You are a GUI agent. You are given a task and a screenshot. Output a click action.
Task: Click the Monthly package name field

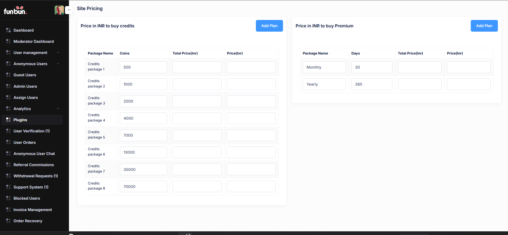tap(324, 67)
